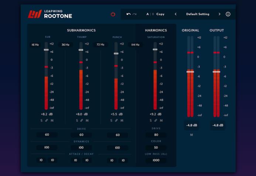The width and height of the screenshot is (256, 176).
Task: Click the Saturation drive value 80
Action: [x=156, y=135]
